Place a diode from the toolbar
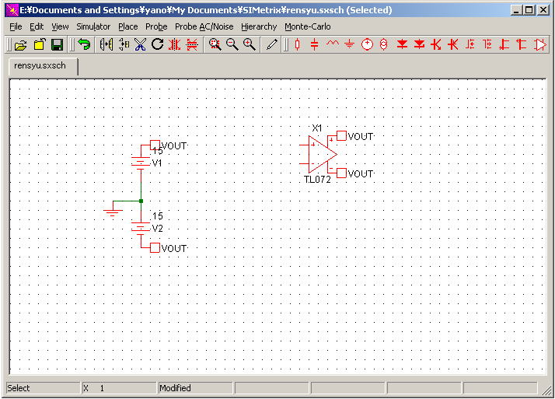The height and width of the screenshot is (399, 555). (402, 45)
